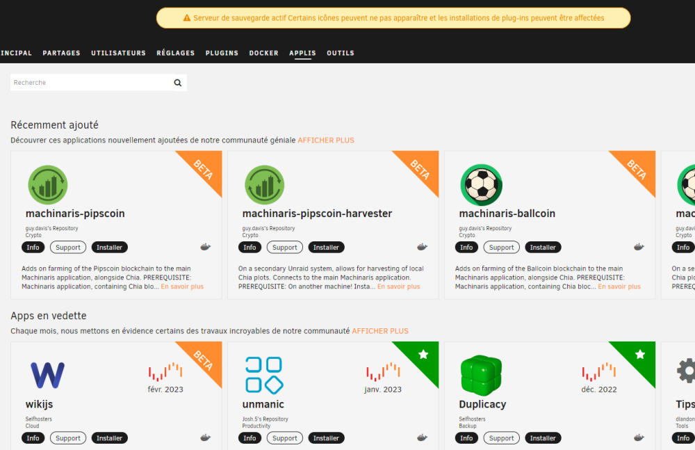Image resolution: width=695 pixels, height=450 pixels.
Task: Click AFFICHER PLUS link under Récemment ajouté
Action: pyautogui.click(x=326, y=140)
